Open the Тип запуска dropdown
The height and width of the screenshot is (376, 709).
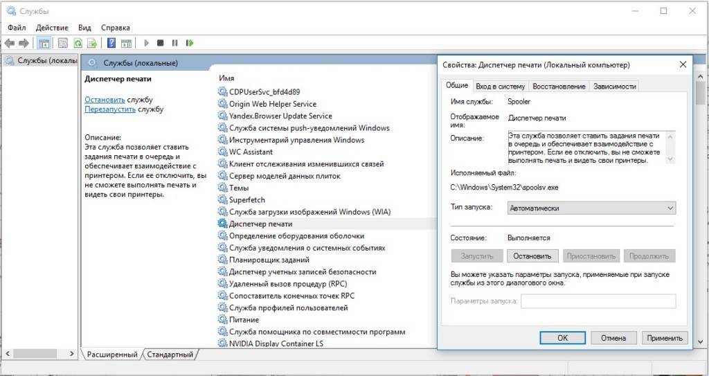[591, 208]
